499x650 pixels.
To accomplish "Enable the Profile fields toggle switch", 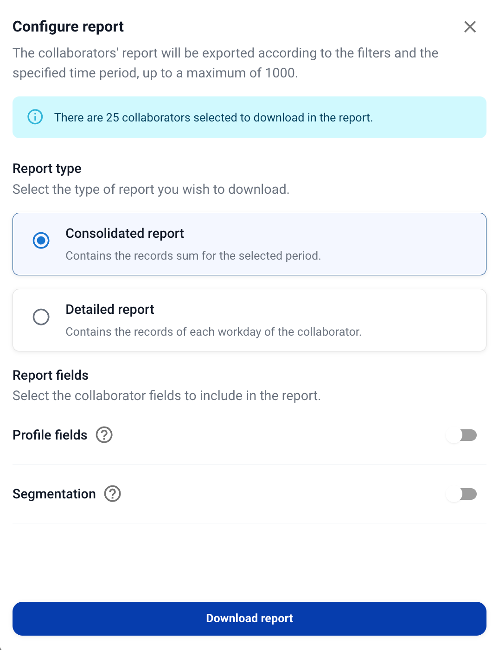I will 461,435.
